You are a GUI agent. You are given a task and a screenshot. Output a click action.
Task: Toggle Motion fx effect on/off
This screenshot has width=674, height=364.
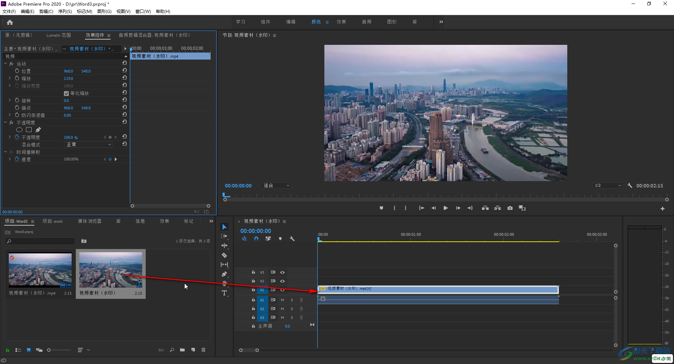(12, 64)
